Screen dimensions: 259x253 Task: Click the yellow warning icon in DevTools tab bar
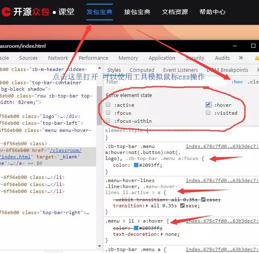[257, 58]
